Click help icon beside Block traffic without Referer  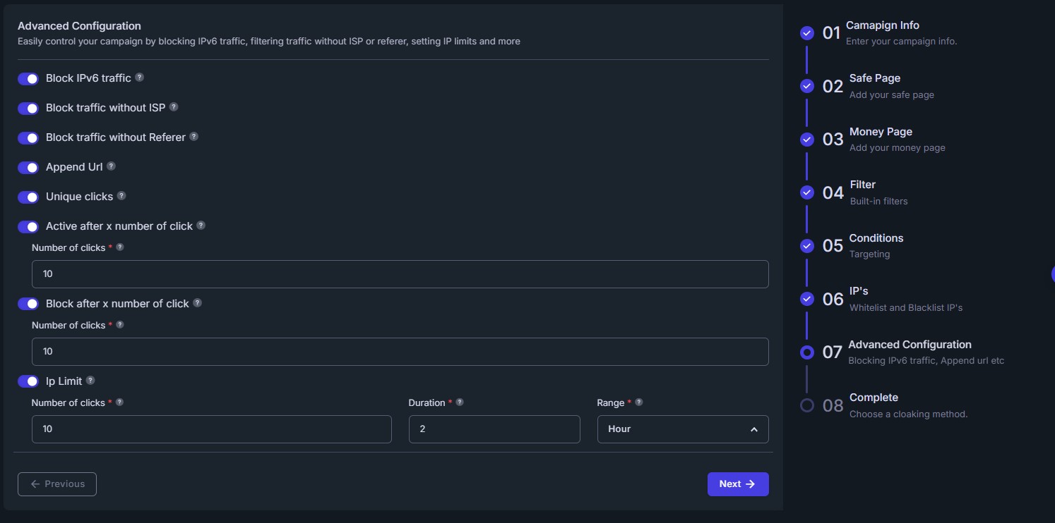(x=193, y=137)
